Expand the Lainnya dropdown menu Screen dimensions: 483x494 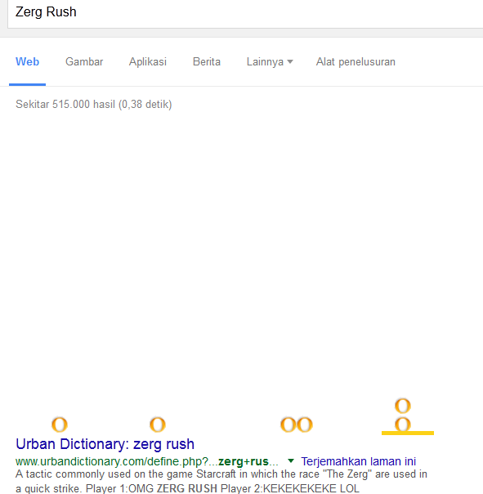tap(270, 62)
